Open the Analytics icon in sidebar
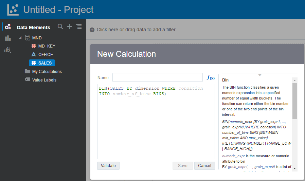This screenshot has width=305, height=181. (8, 50)
